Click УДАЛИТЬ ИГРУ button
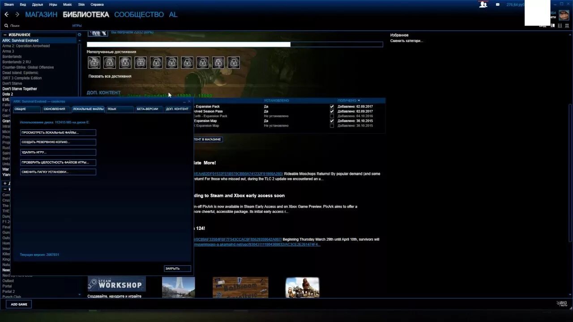 pyautogui.click(x=58, y=153)
